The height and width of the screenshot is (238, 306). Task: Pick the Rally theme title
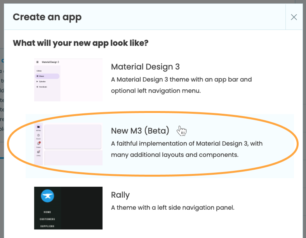(x=120, y=195)
